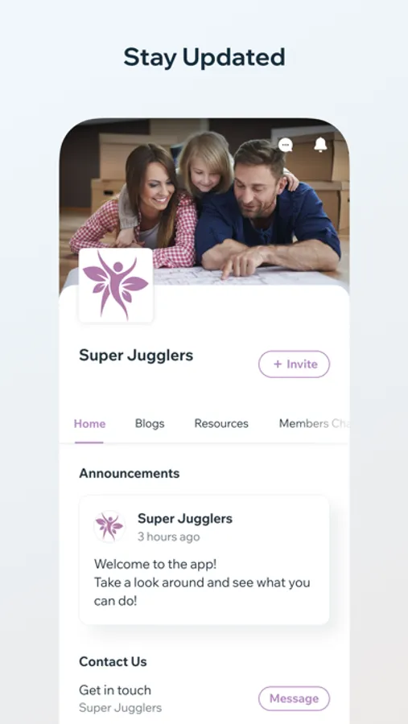Click the Stay Updated headline

pos(204,57)
